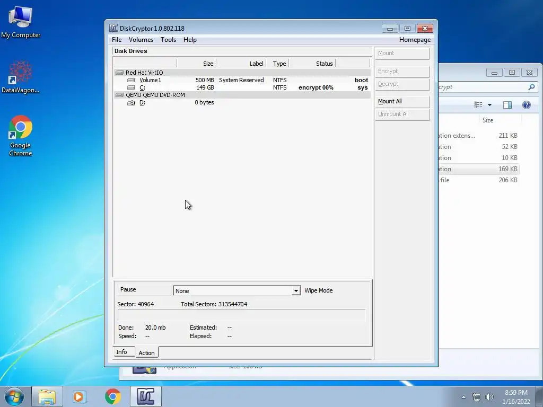The width and height of the screenshot is (543, 407).
Task: Click Explorer window help icon
Action: pos(527,105)
